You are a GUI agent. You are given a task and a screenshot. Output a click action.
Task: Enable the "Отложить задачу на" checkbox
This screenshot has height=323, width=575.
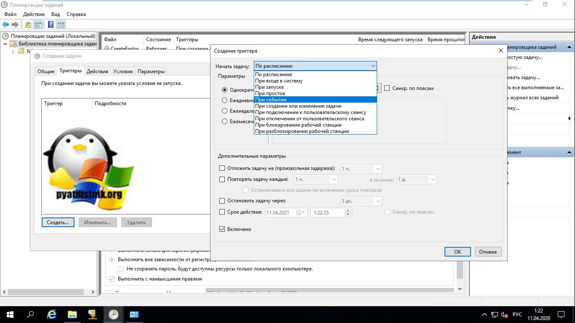[x=222, y=168]
